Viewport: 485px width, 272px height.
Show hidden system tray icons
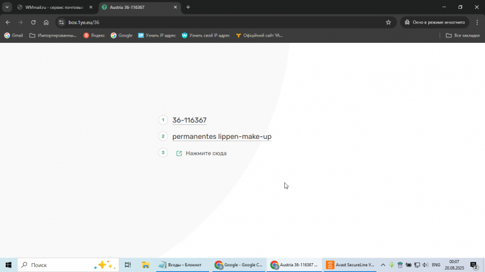tap(383, 265)
